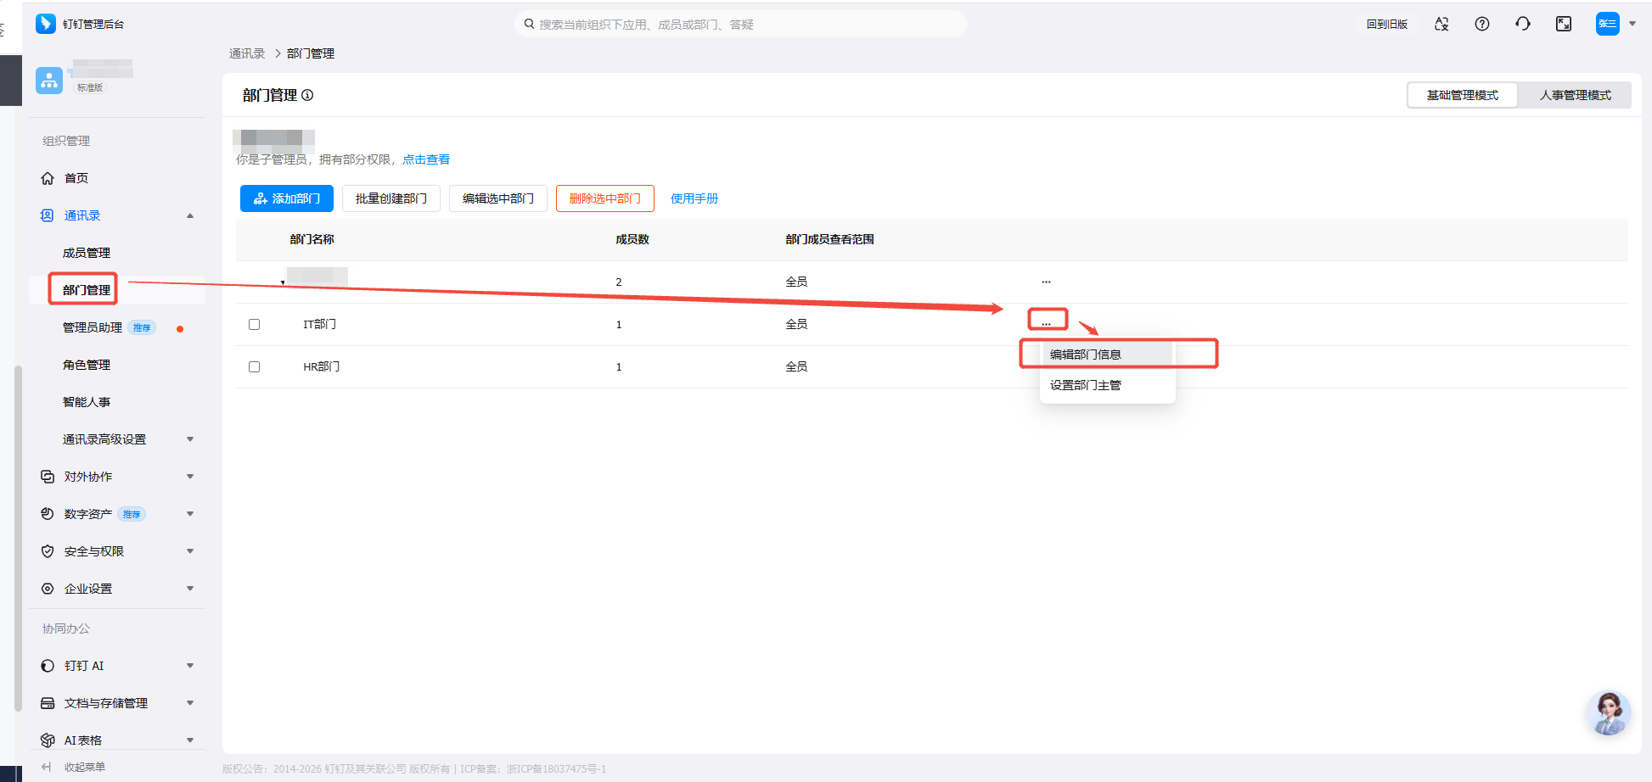Open the AI assistant avatar
1652x782 pixels.
1608,713
